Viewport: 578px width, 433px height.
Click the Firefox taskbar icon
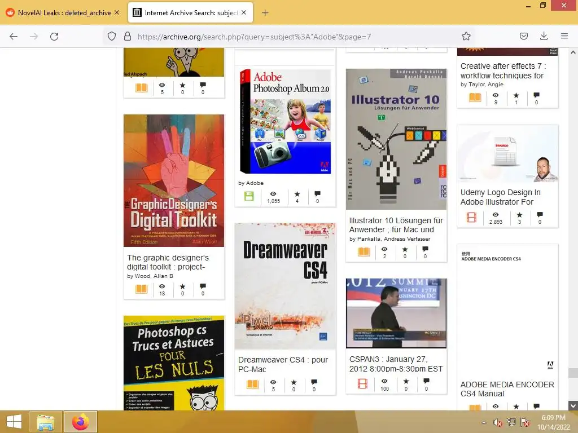click(x=81, y=422)
